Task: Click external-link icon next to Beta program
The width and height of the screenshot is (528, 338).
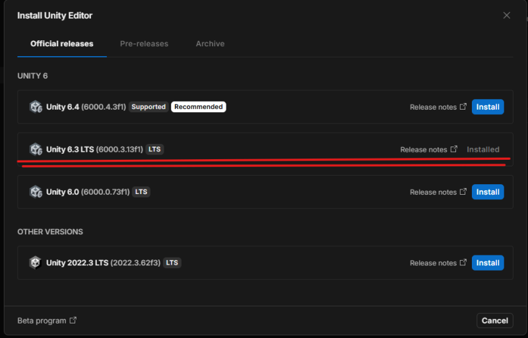Action: (73, 320)
